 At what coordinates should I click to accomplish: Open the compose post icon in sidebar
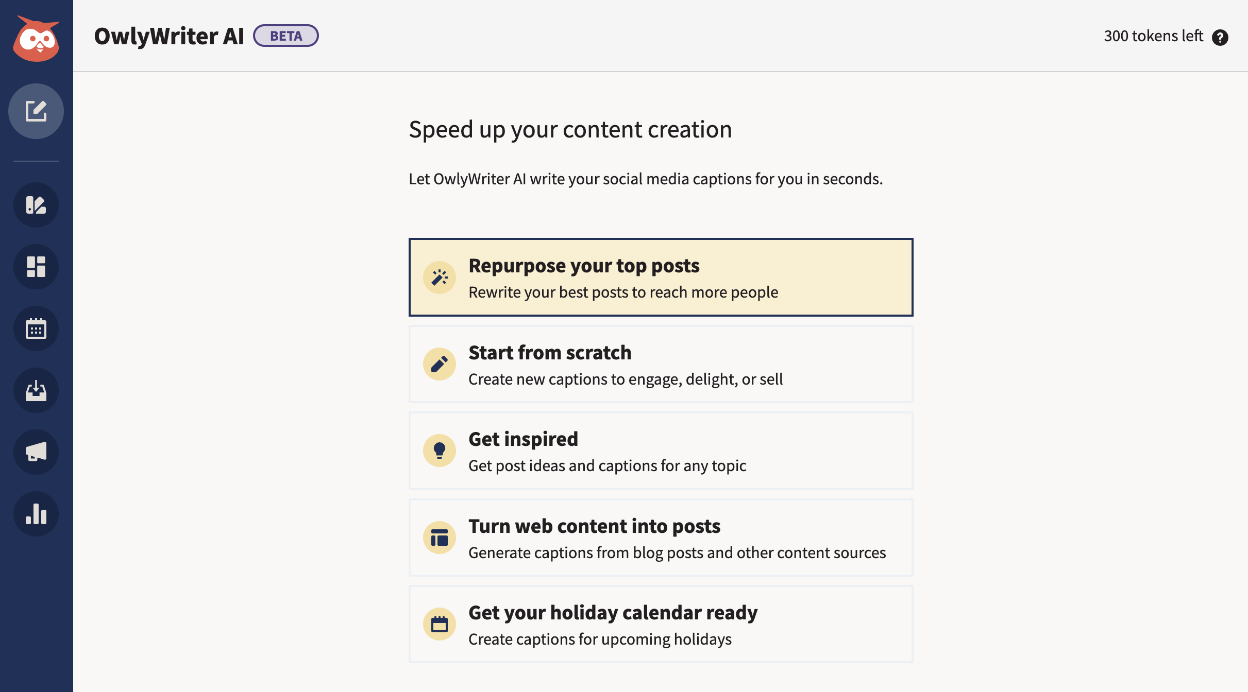(x=36, y=111)
